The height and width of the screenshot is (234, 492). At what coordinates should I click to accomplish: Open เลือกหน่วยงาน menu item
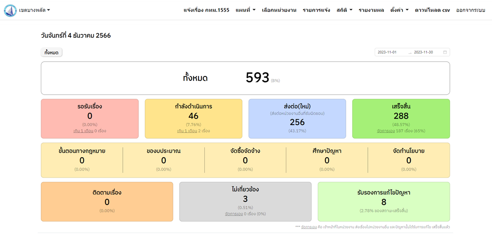pyautogui.click(x=279, y=10)
